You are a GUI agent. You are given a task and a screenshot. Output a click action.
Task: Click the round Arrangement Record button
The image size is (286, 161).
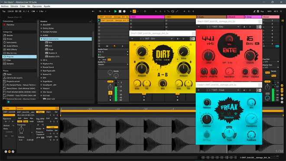point(124,11)
